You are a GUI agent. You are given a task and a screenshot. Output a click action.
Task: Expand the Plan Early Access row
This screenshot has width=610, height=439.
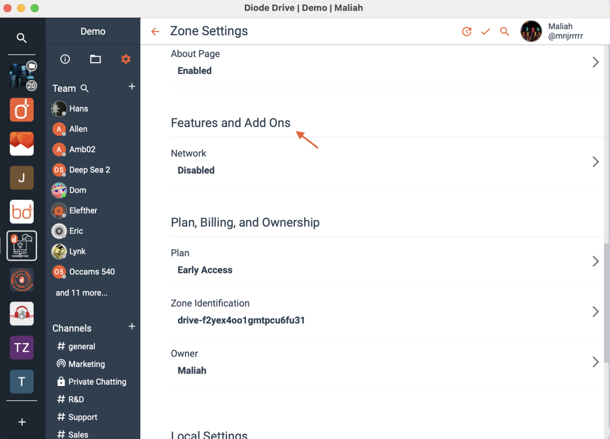click(385, 262)
